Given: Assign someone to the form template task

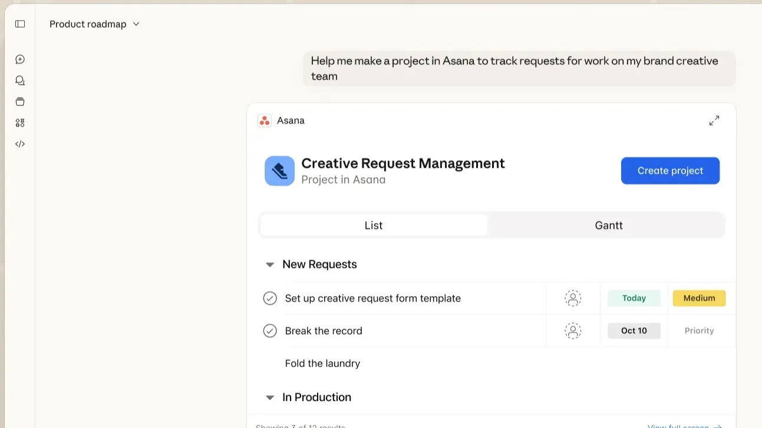Looking at the screenshot, I should pos(572,298).
